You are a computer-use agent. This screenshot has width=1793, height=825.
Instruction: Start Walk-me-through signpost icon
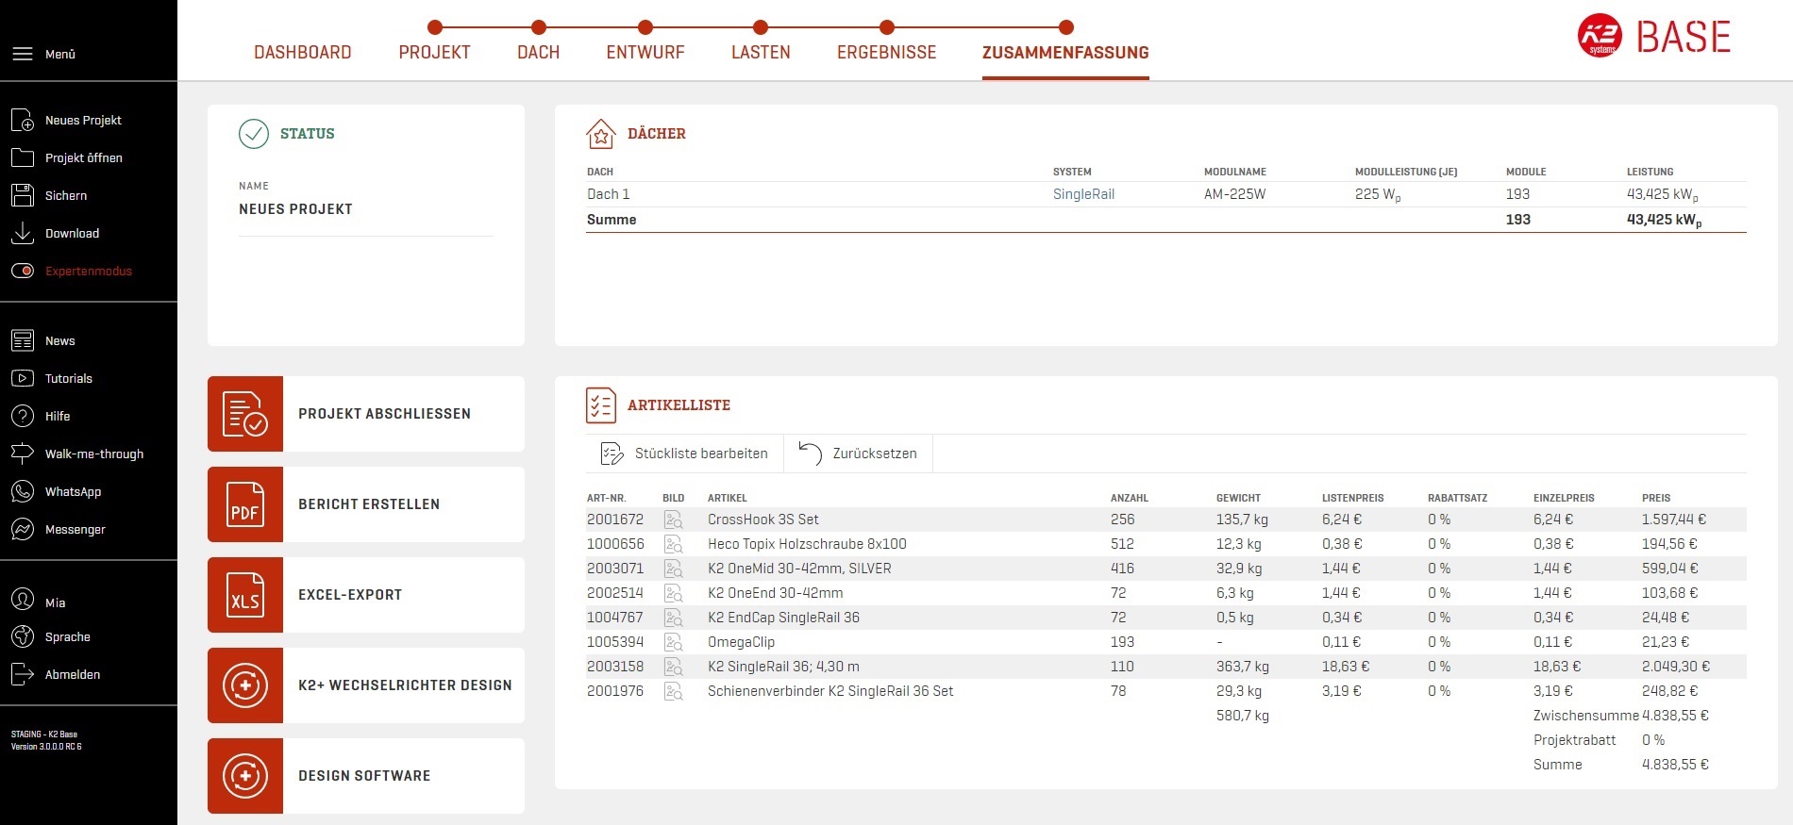(23, 454)
